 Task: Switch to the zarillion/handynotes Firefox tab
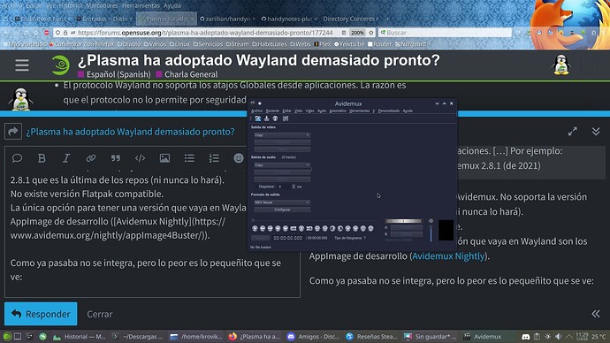pos(227,19)
